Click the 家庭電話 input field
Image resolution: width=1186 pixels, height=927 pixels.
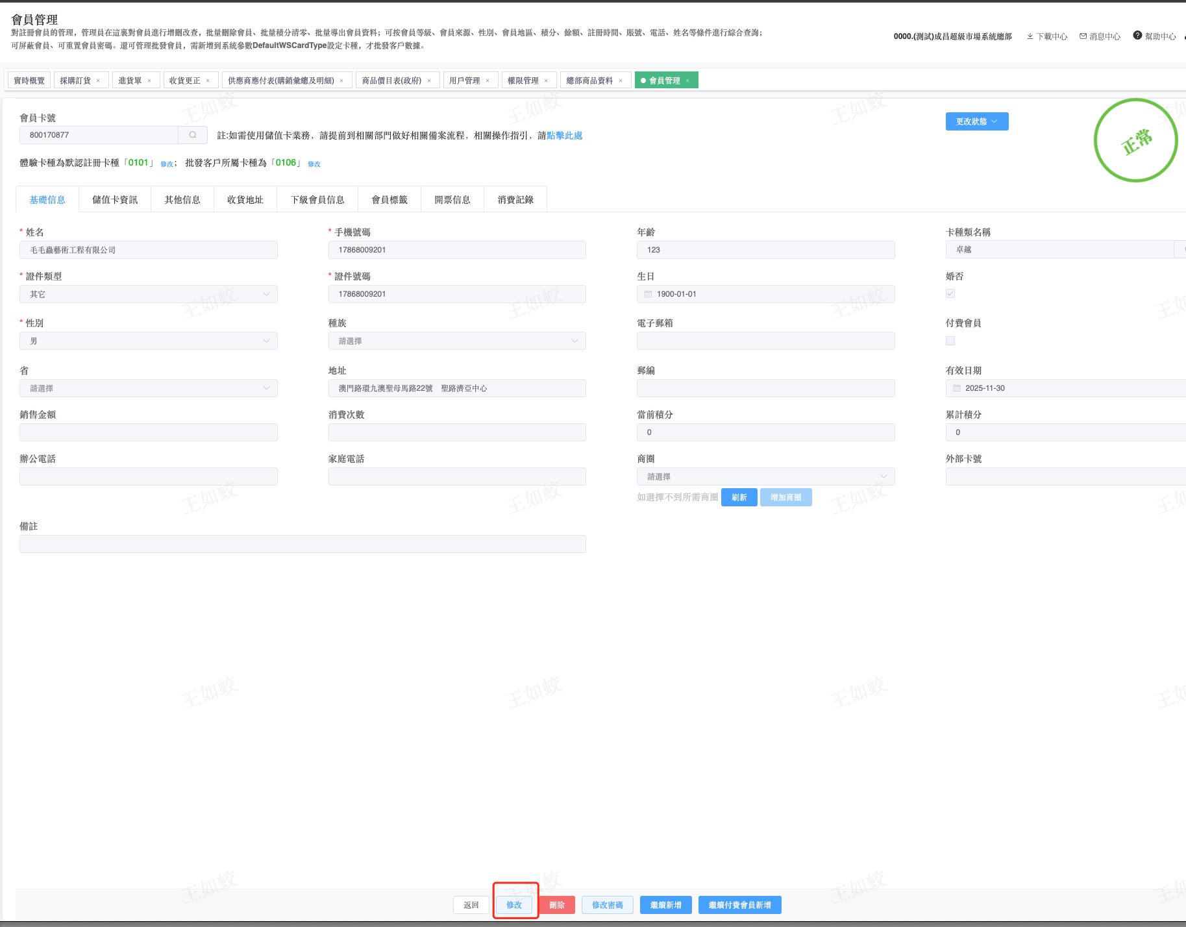pos(457,476)
